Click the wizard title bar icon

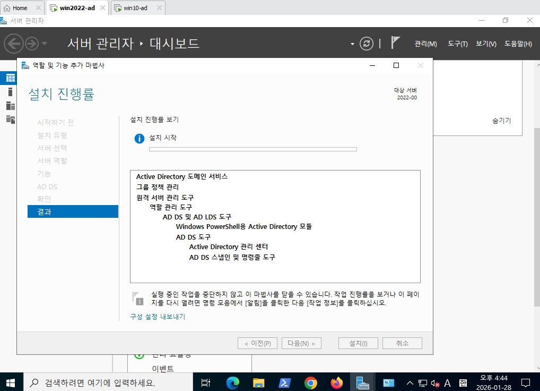[x=25, y=65]
